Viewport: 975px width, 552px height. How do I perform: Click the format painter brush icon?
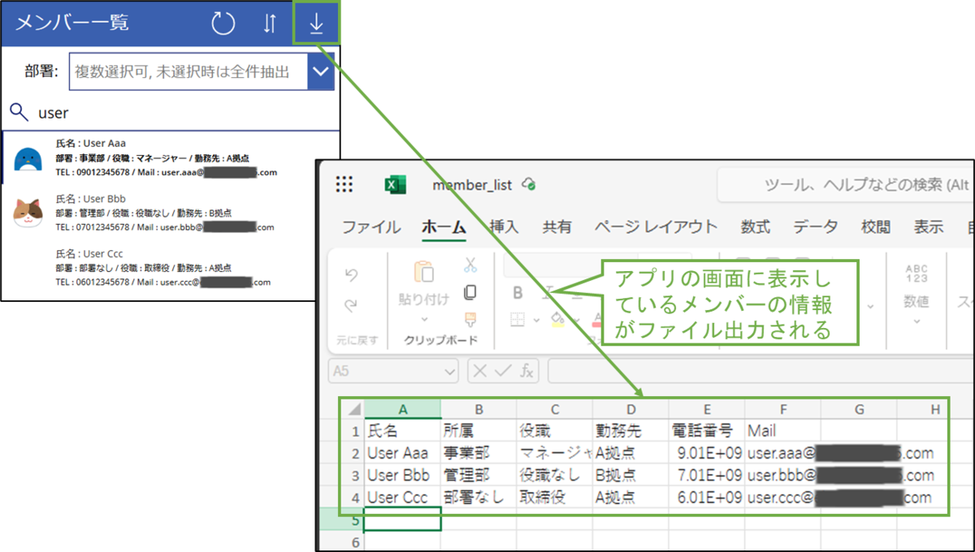pos(470,319)
